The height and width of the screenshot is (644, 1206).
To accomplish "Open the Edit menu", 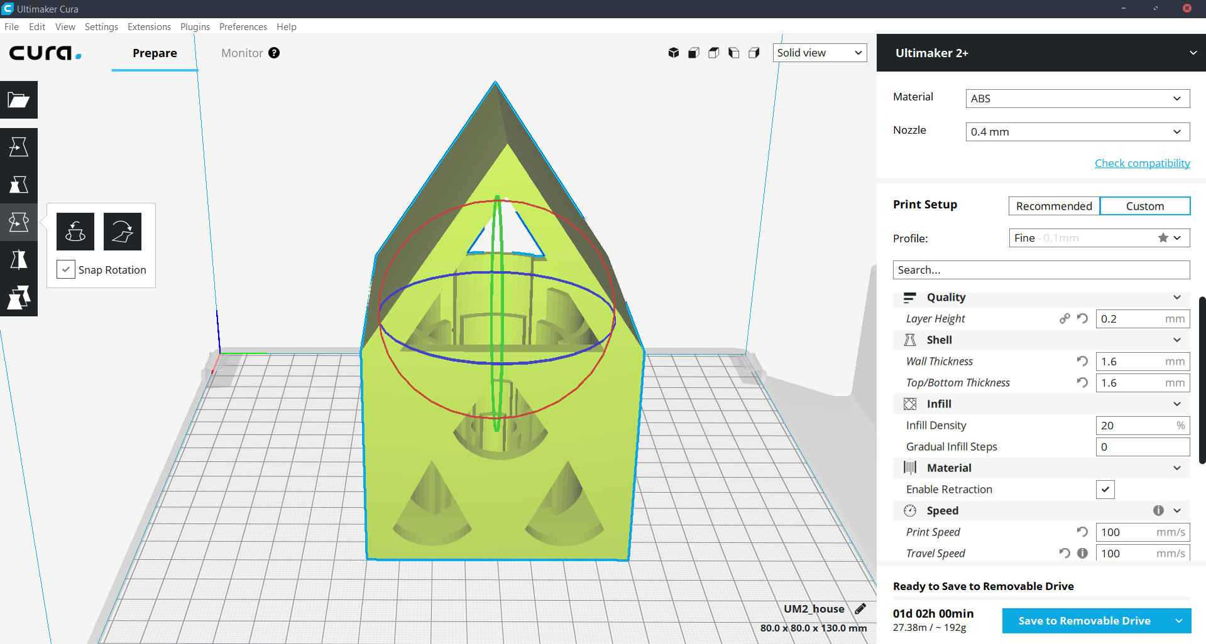I will point(37,27).
